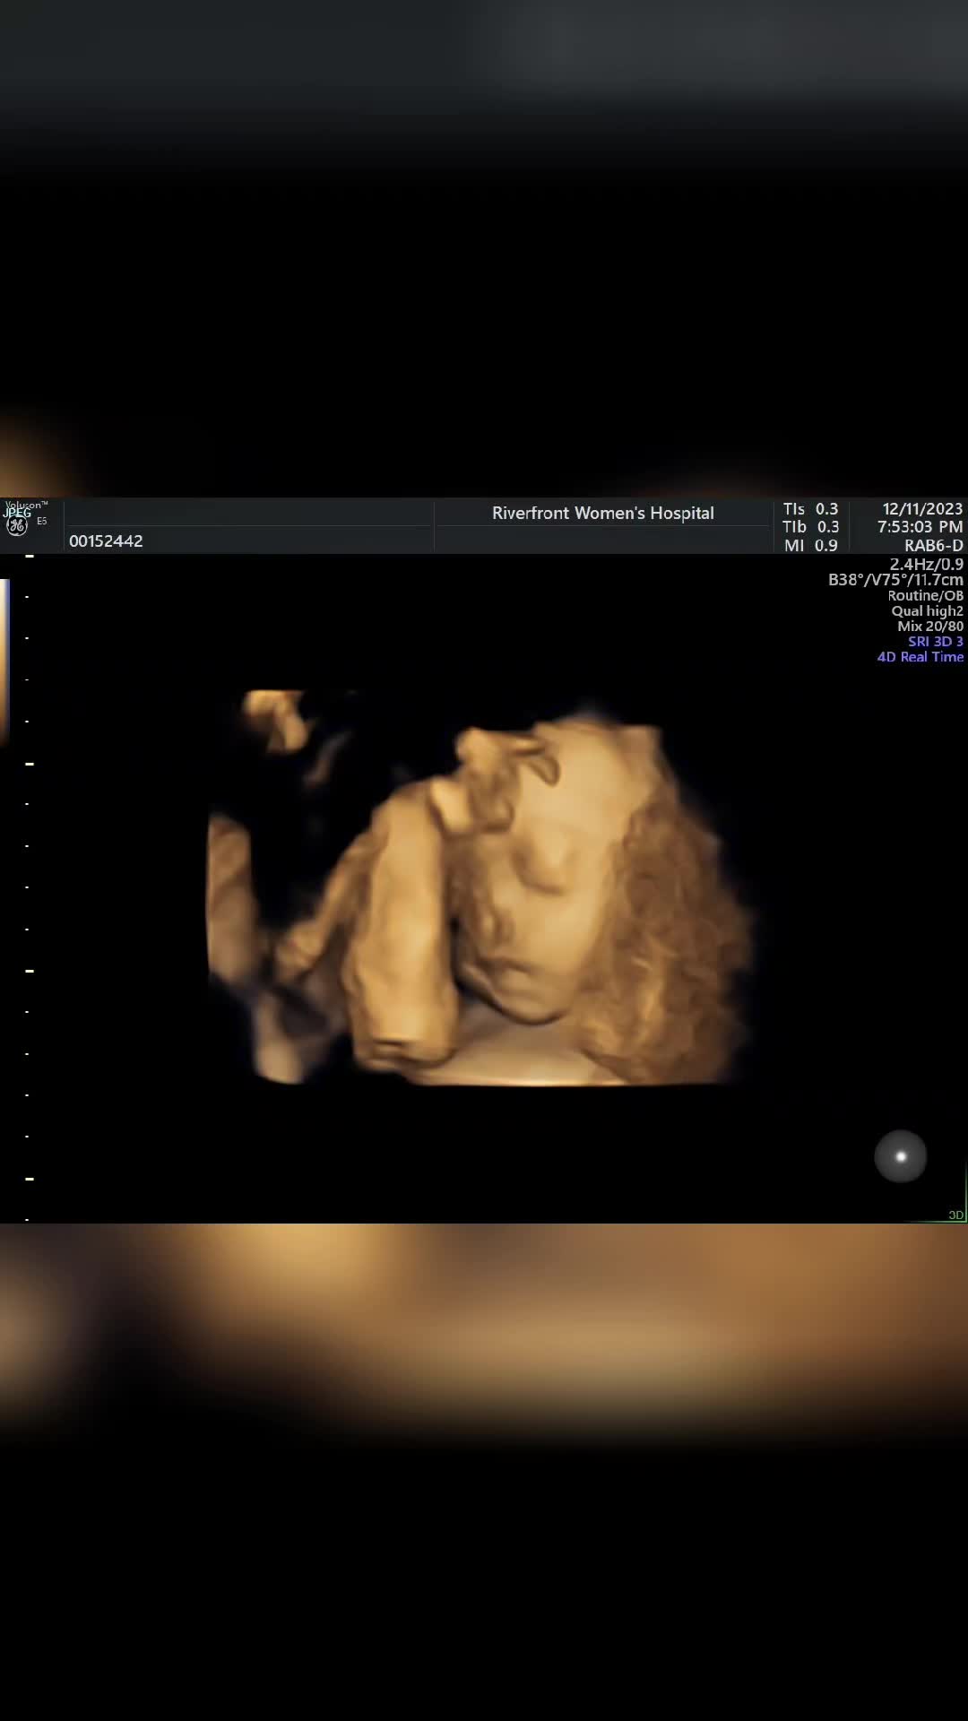
Task: Click the 4D Real Time mode label
Action: click(920, 656)
